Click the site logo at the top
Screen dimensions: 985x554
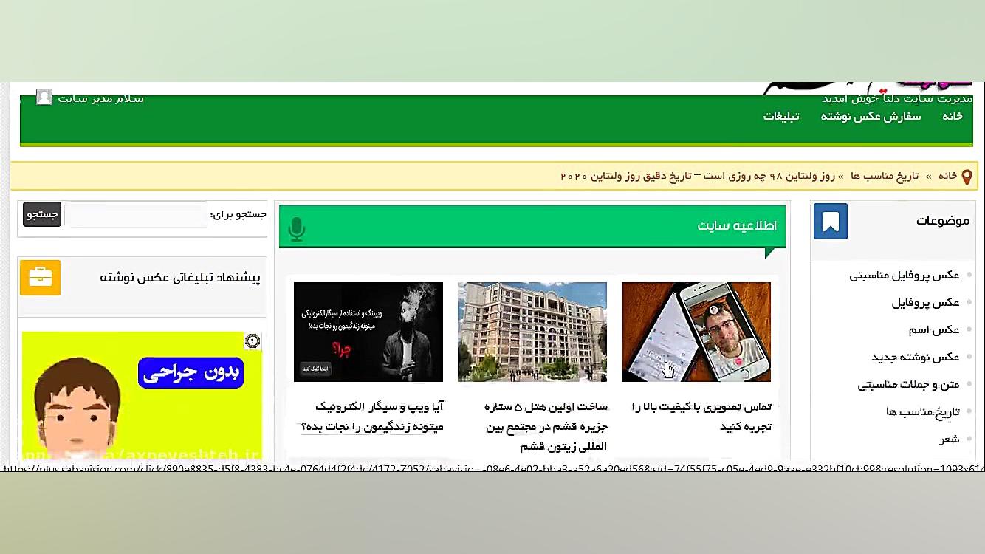(x=871, y=85)
